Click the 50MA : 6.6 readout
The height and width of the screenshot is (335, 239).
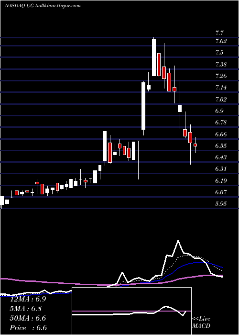coord(28,318)
